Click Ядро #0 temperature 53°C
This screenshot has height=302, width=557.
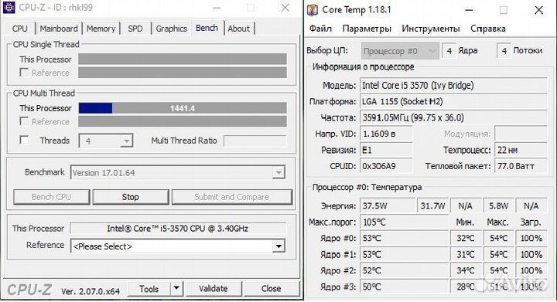point(405,238)
